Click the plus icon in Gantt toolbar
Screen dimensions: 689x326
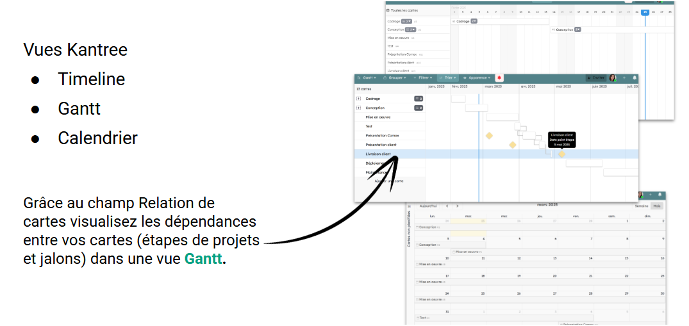(624, 77)
